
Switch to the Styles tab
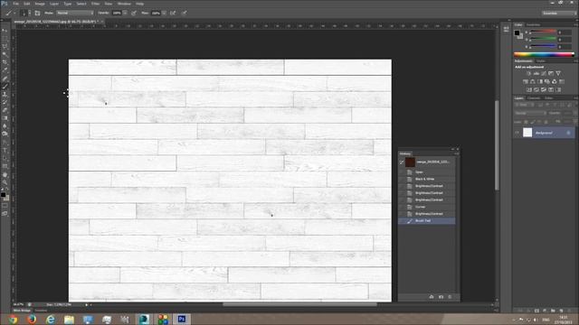[541, 60]
